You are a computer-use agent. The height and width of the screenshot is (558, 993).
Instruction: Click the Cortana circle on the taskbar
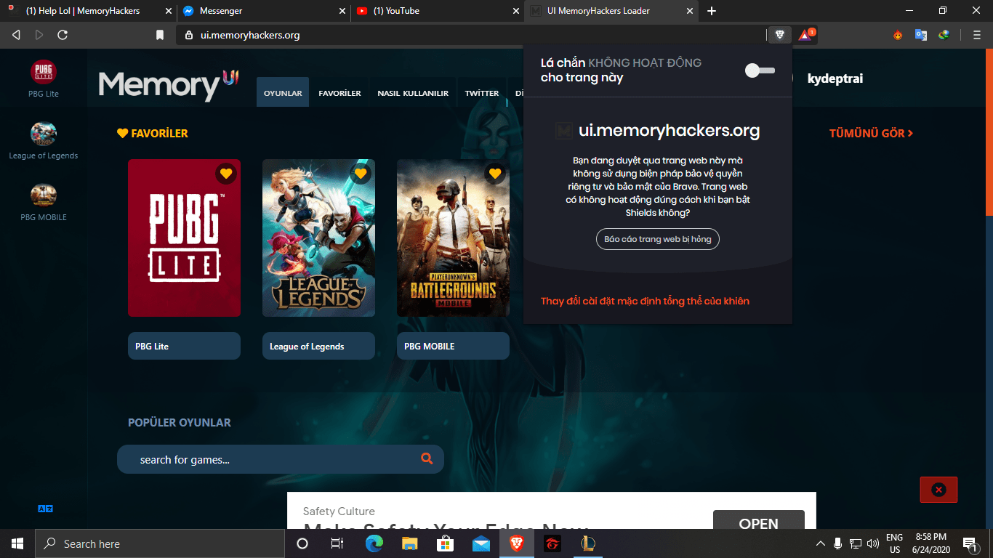click(x=302, y=543)
